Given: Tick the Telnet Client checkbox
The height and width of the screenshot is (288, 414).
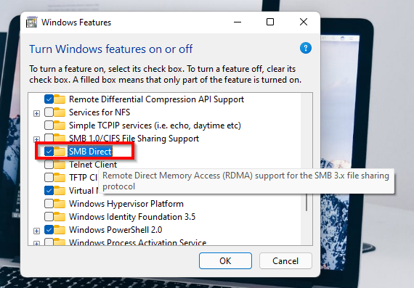Looking at the screenshot, I should coord(49,165).
